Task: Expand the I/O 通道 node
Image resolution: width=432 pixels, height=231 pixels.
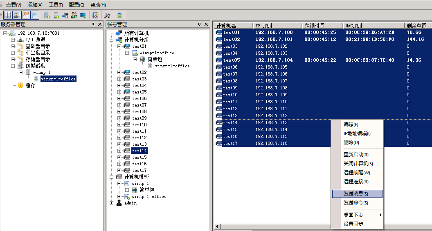Action: coord(13,40)
